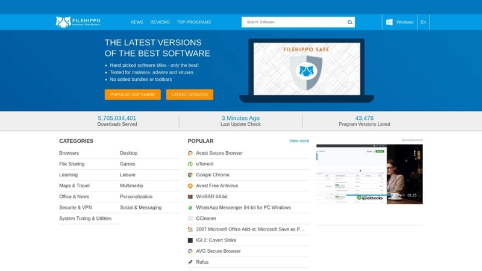Viewport: 482px width, 271px height.
Task: Click the FileHippo Safe laptop image
Action: click(x=307, y=70)
